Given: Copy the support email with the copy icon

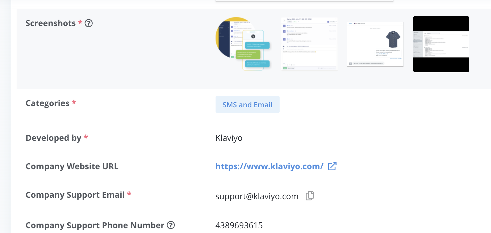Looking at the screenshot, I should (310, 196).
